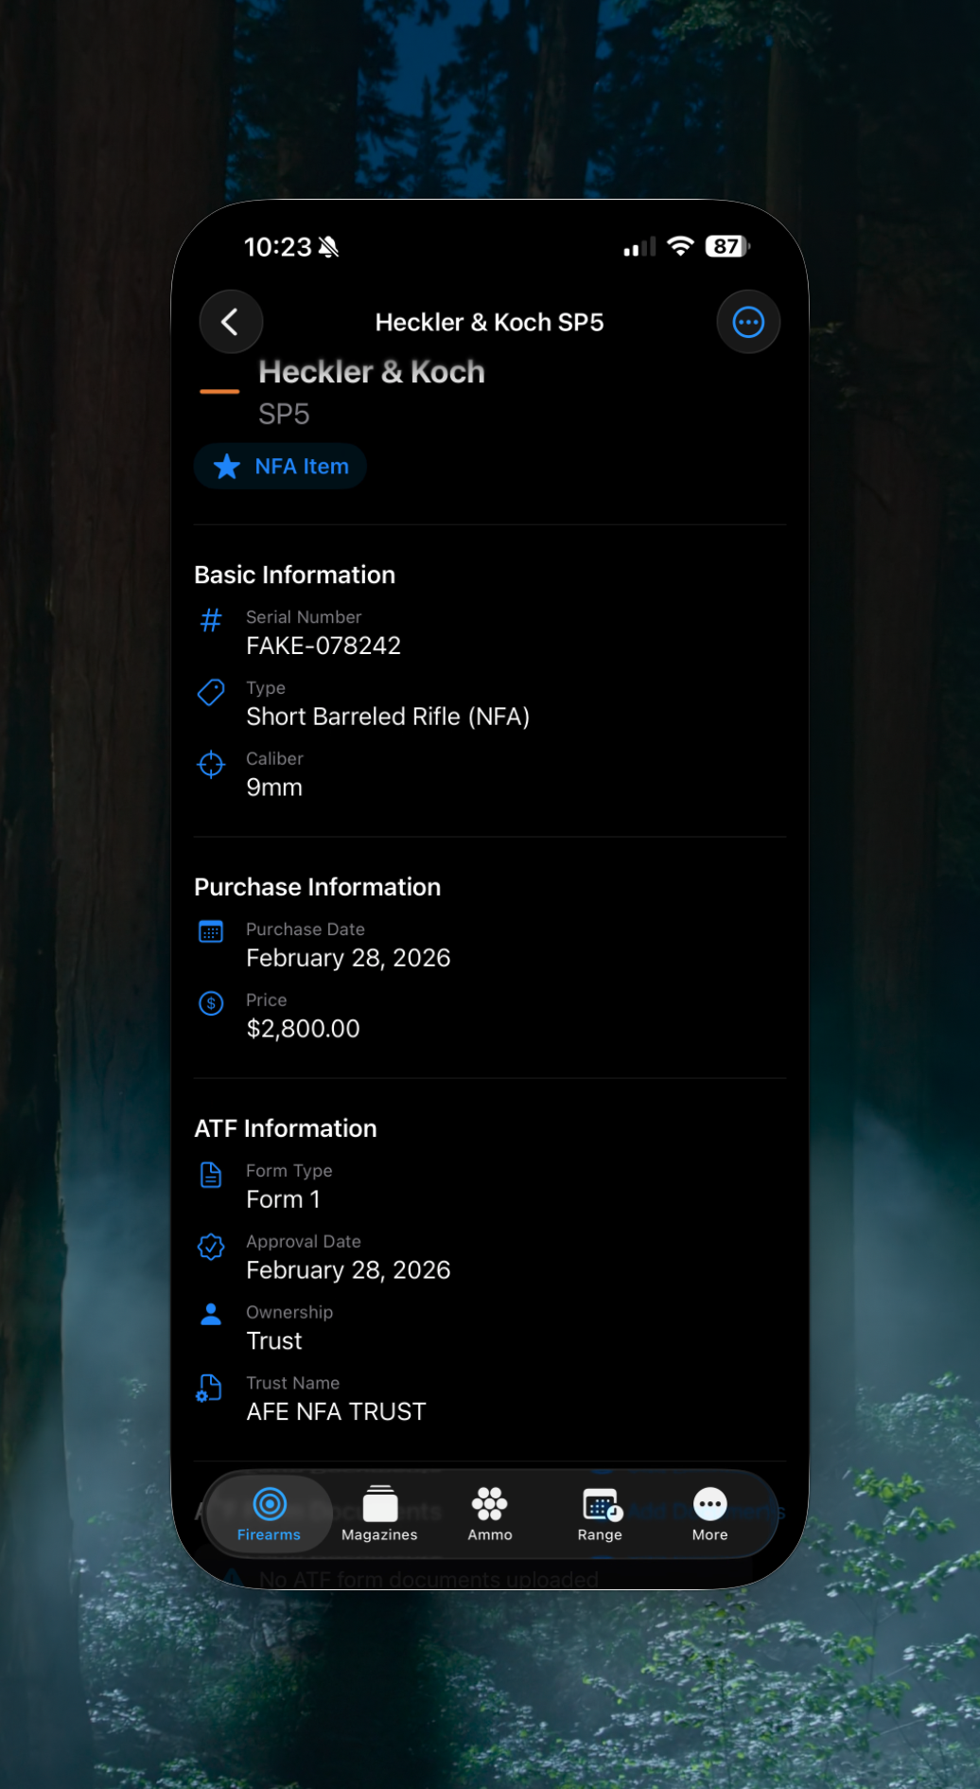Select serial number FAKE-078242

pyautogui.click(x=324, y=646)
